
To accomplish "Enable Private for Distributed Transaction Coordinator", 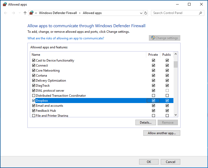I will coord(153,96).
